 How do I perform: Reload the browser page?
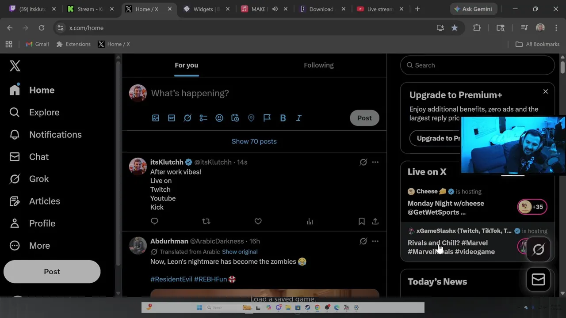pyautogui.click(x=42, y=28)
